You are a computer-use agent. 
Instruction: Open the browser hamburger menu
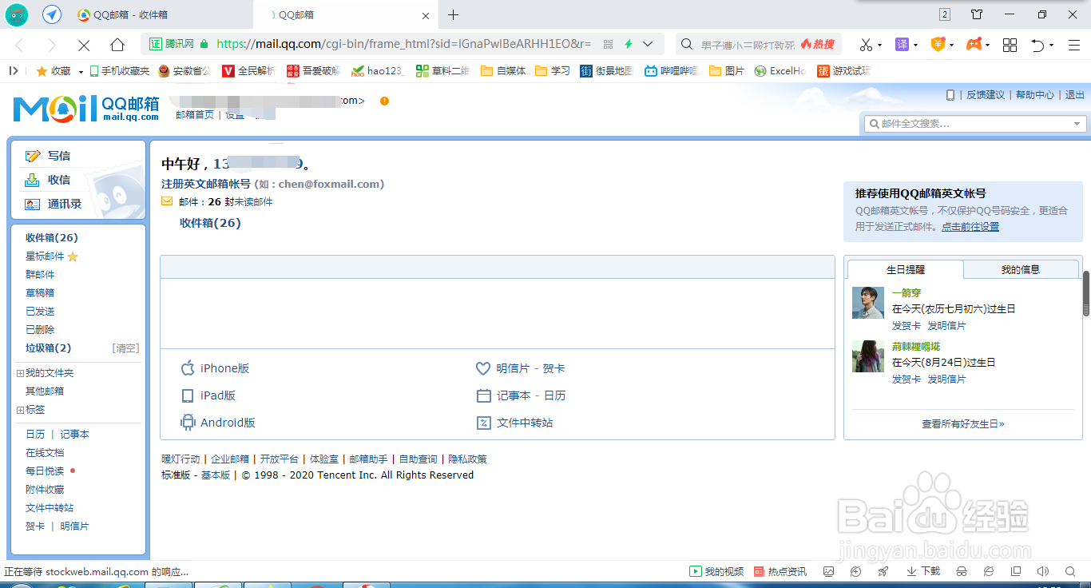(1073, 45)
